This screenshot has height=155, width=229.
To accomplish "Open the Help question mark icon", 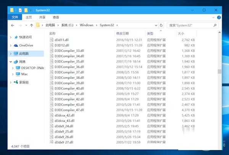I will [x=219, y=18].
